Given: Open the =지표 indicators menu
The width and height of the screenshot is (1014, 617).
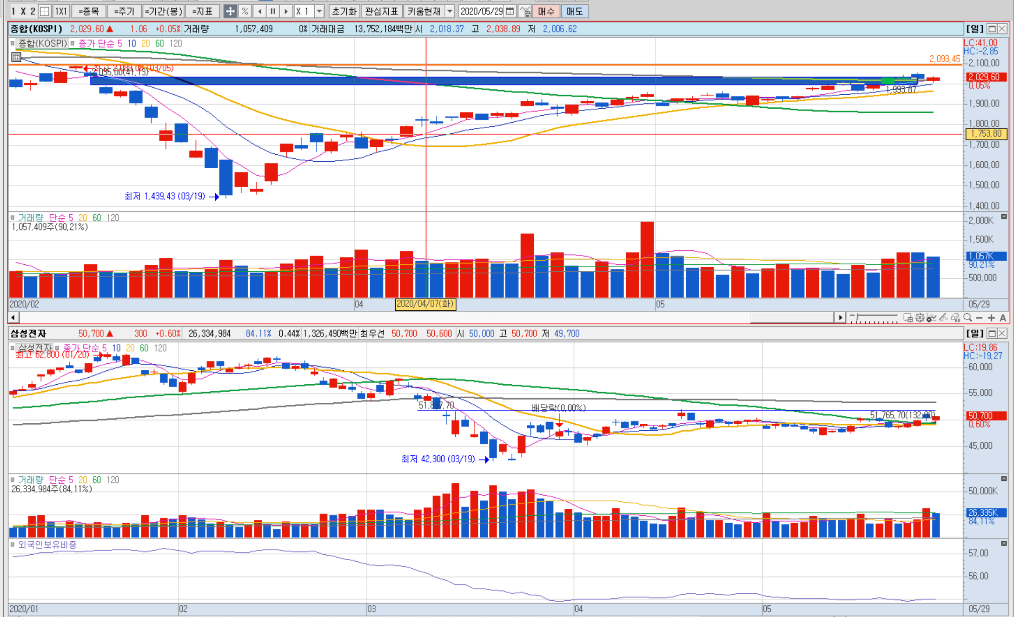Looking at the screenshot, I should tap(203, 11).
